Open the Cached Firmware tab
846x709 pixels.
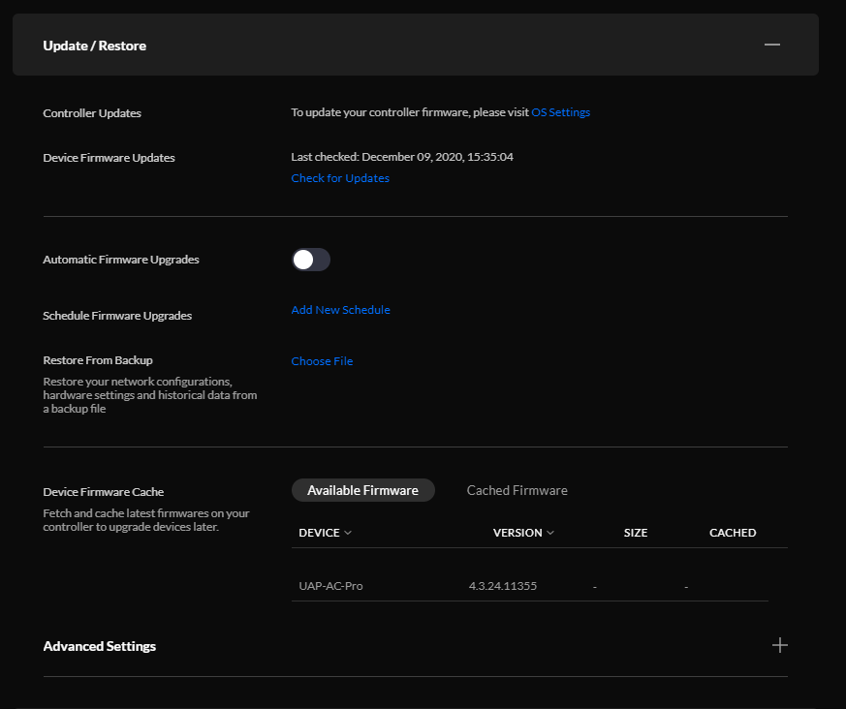[517, 490]
